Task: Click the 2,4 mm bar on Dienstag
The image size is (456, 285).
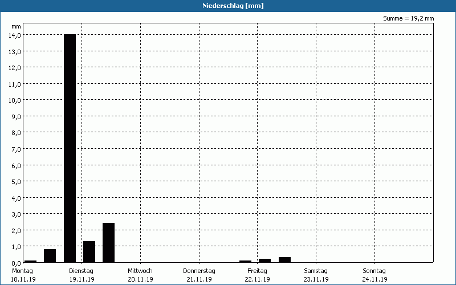Action: point(108,243)
